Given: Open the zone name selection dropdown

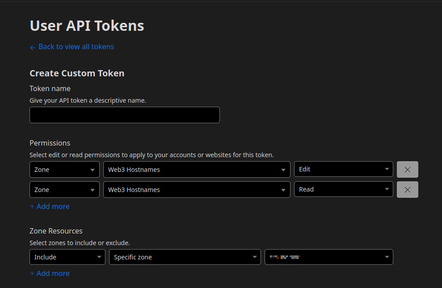Looking at the screenshot, I should pos(328,257).
